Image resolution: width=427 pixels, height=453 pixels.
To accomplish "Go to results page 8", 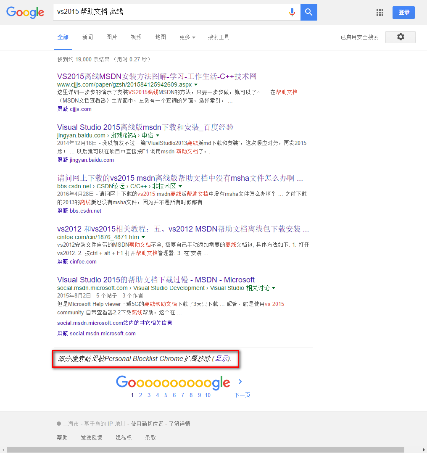I will tap(191, 395).
